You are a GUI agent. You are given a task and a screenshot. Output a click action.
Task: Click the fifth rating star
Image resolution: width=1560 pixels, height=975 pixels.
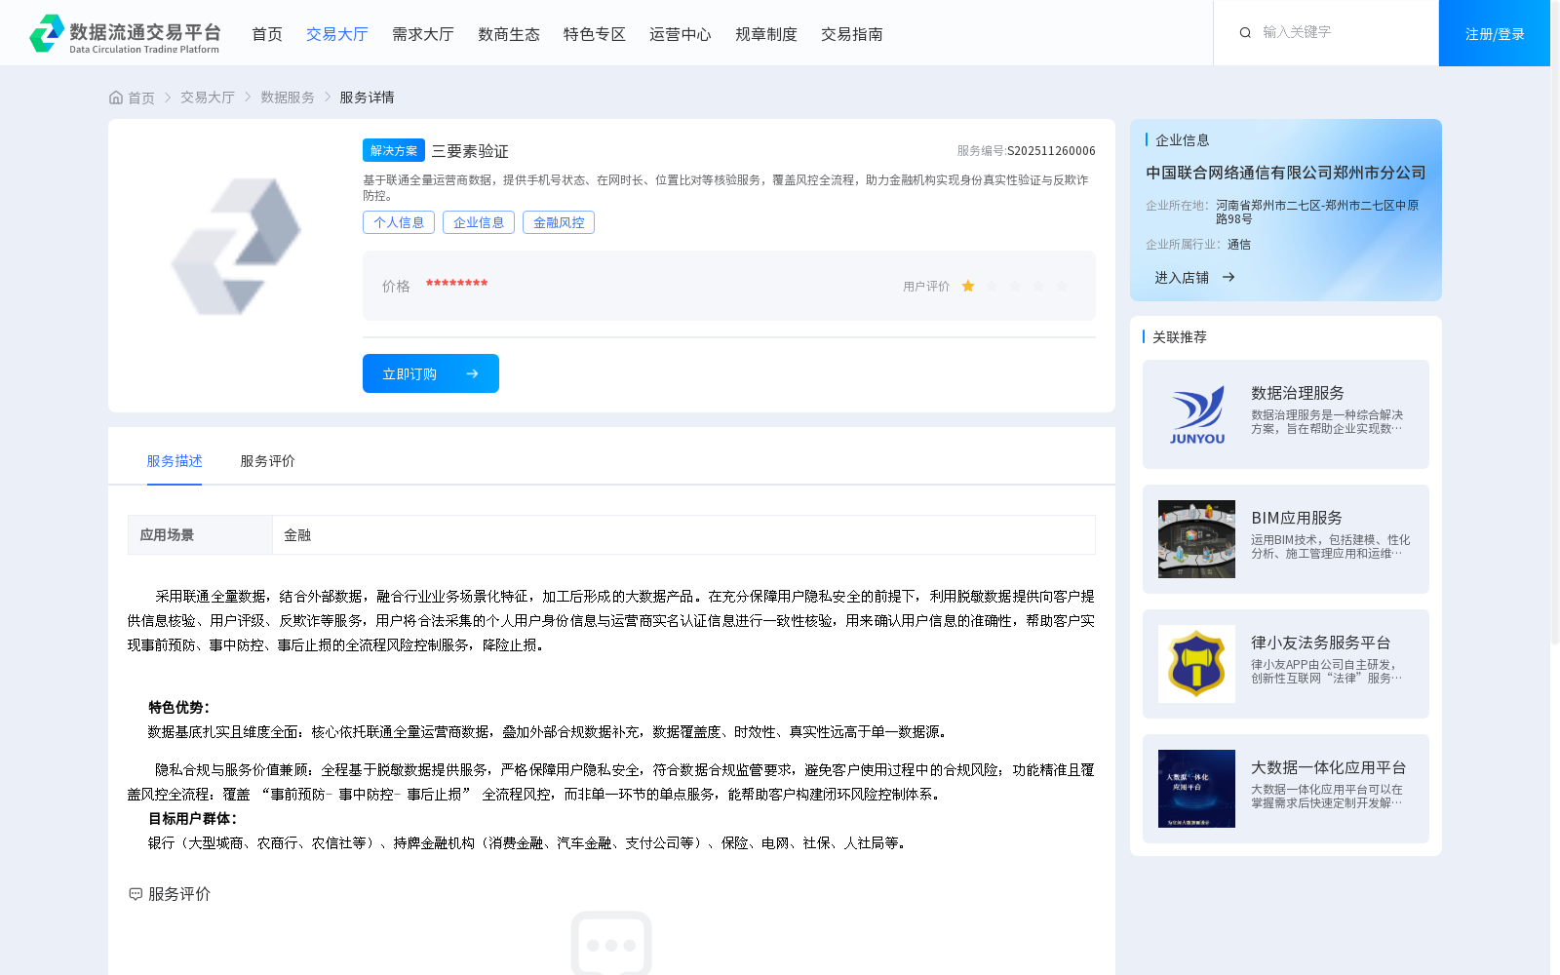(1062, 286)
